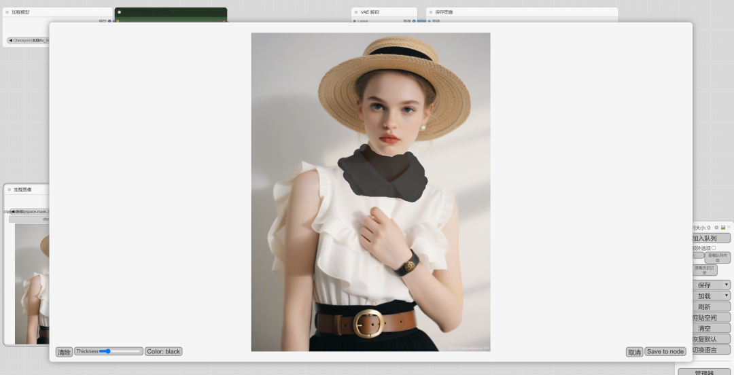
Task: Open the settings gear icon in queue panel
Action: pos(716,228)
